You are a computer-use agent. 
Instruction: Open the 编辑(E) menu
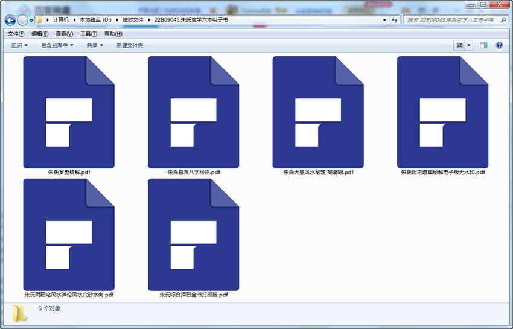tap(40, 34)
